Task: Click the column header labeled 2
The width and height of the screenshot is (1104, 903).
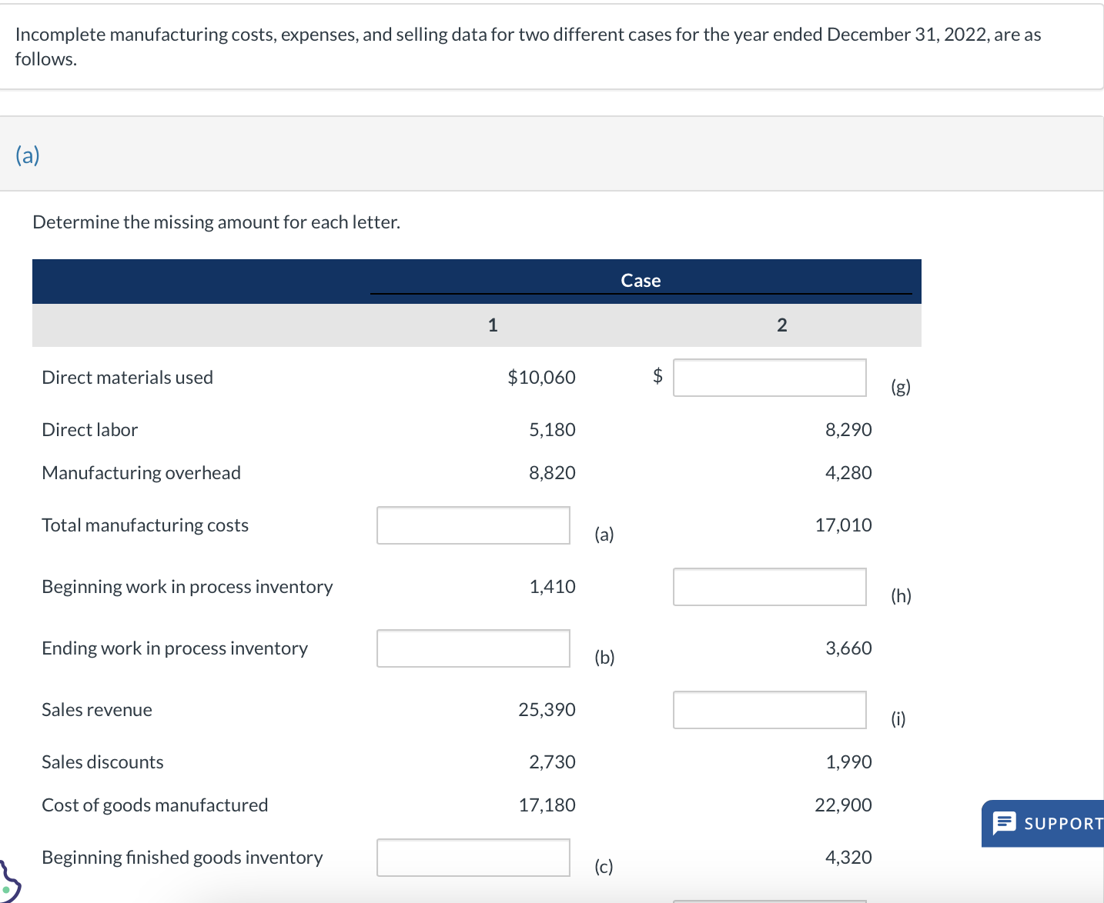Action: point(782,325)
